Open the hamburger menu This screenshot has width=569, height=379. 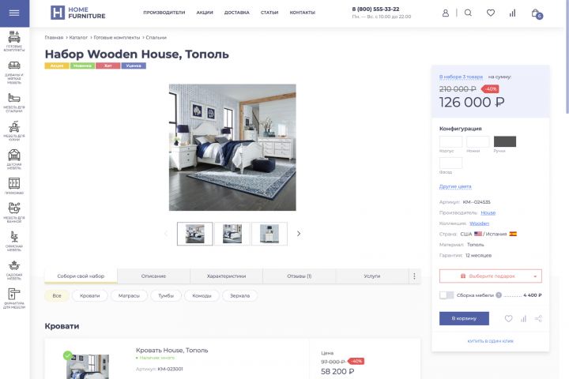point(14,13)
